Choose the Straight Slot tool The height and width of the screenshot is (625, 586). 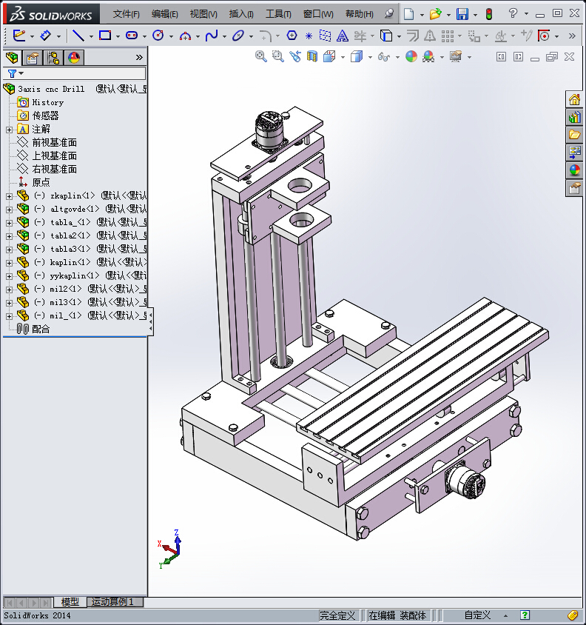132,36
